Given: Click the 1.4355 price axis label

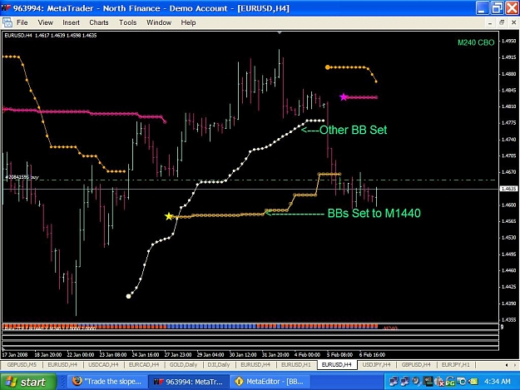Looking at the screenshot, I should tap(508, 320).
